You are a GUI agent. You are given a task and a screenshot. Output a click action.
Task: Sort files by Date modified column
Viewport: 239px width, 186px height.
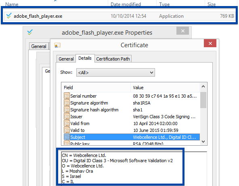point(126,4)
